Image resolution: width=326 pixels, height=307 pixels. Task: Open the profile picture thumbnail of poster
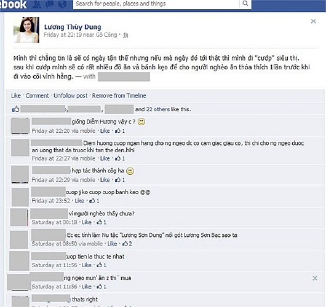click(x=26, y=30)
